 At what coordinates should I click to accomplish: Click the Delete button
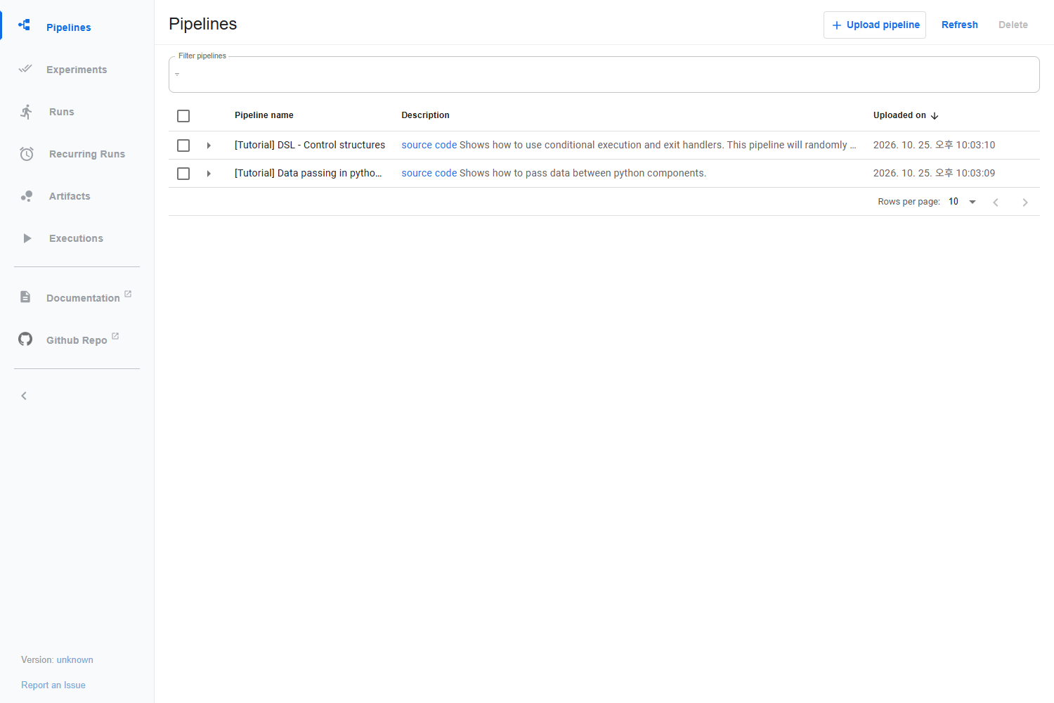(1013, 25)
